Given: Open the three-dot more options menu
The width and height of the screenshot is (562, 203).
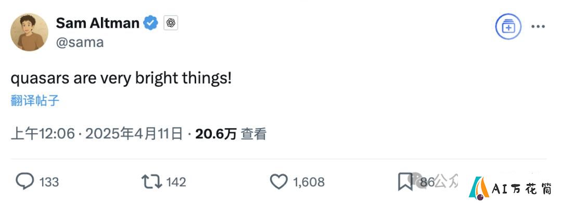Looking at the screenshot, I should point(538,27).
